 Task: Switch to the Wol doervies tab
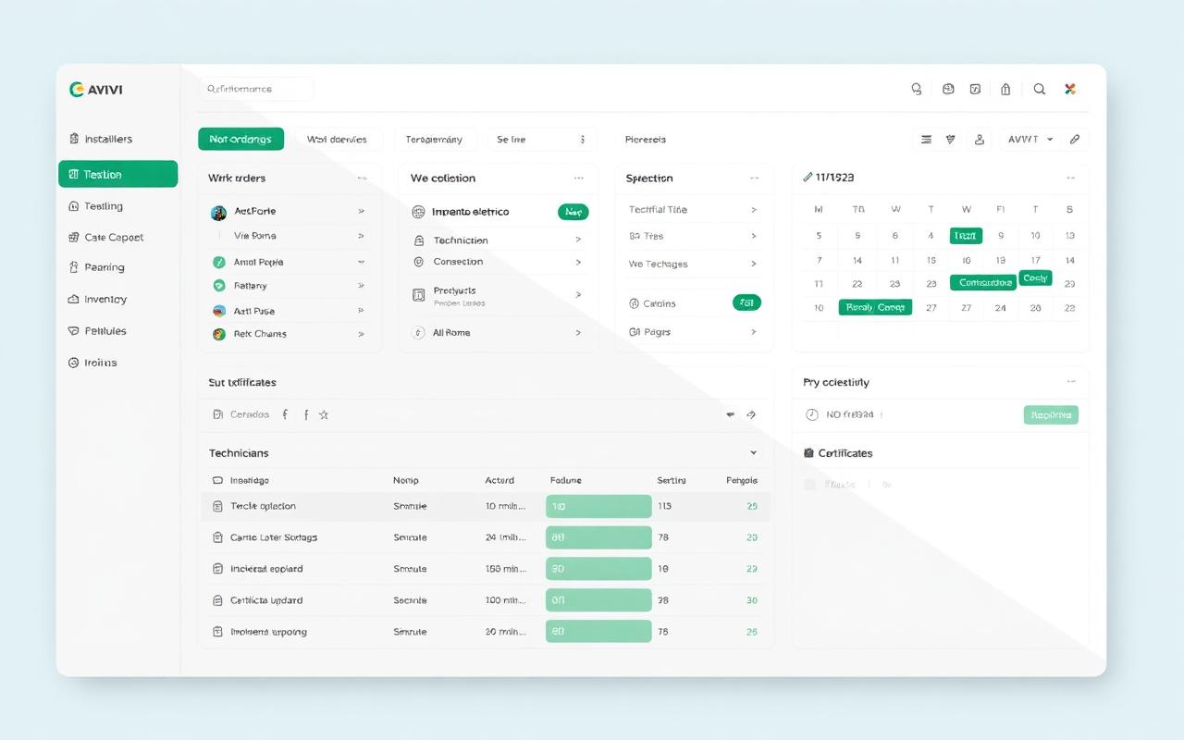tap(337, 140)
